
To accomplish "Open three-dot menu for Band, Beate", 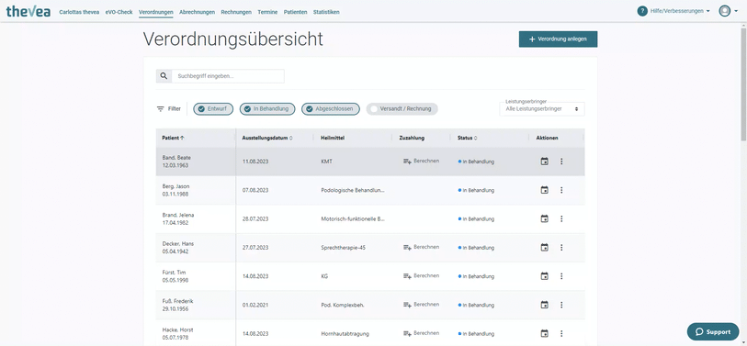I will pyautogui.click(x=561, y=162).
